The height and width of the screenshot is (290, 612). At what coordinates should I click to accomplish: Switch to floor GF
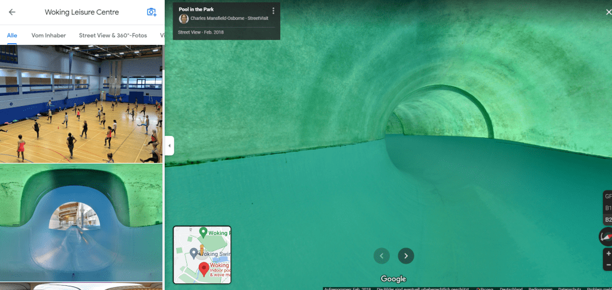click(x=608, y=197)
